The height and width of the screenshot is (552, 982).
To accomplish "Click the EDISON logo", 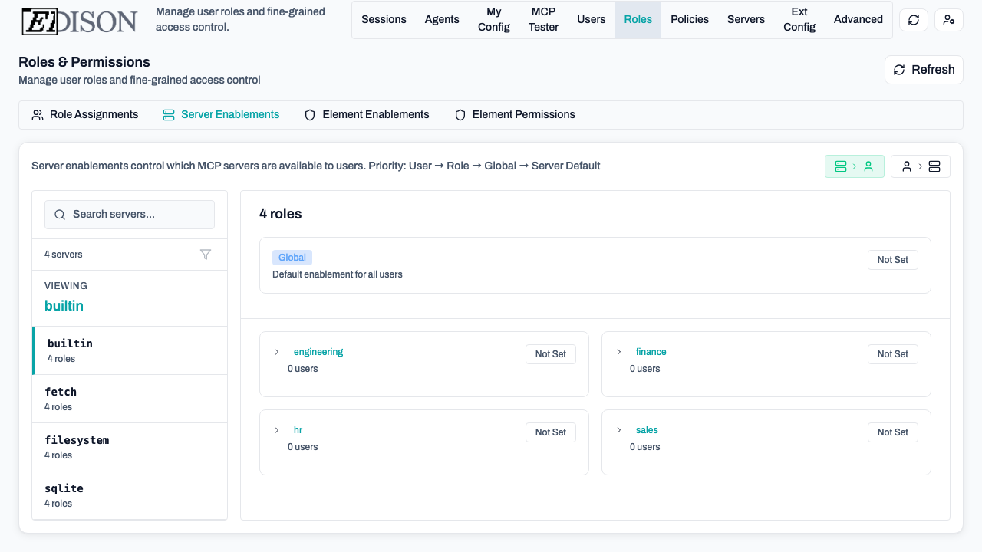I will coord(80,21).
